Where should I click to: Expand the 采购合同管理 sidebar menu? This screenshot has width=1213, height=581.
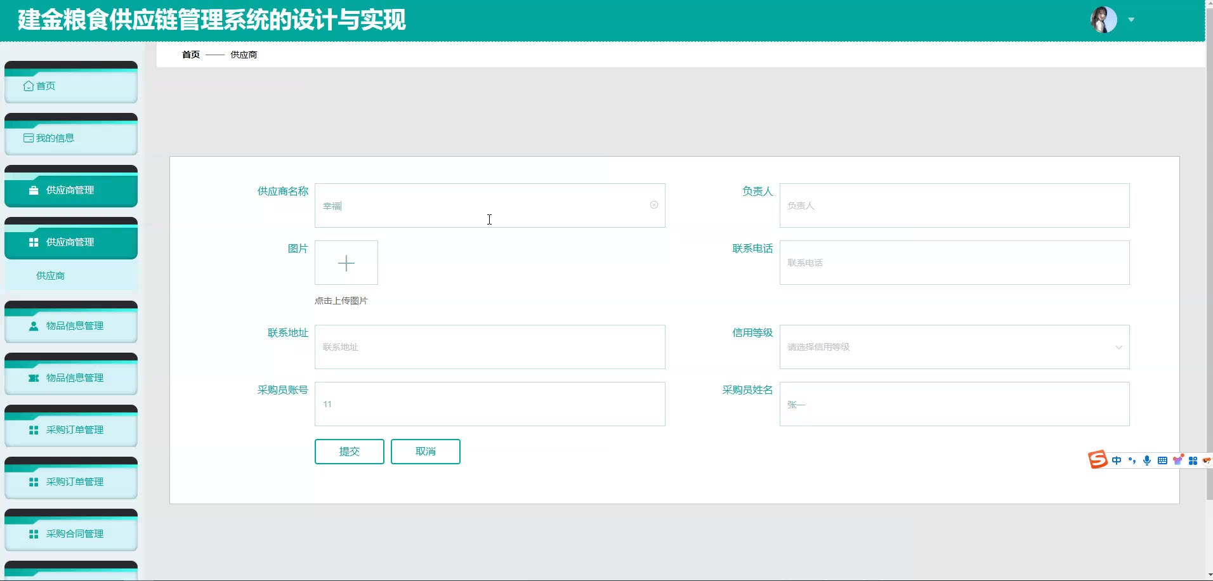[70, 533]
